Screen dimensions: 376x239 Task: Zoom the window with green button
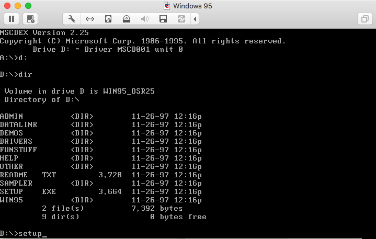28,6
